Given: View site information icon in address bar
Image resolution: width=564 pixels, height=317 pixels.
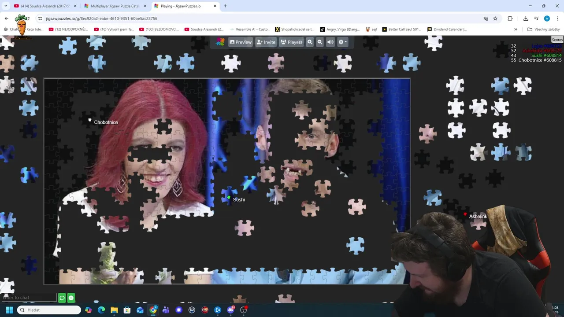Looking at the screenshot, I should [x=40, y=18].
